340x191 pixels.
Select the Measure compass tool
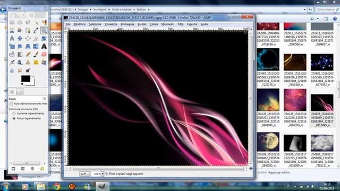(12, 38)
